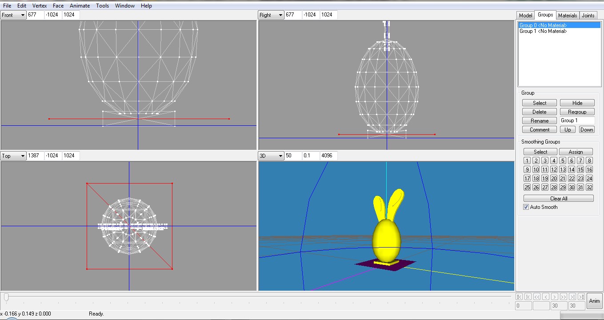Click the yellow bunny egg model in 3D view
Screen dimensions: 604x320
click(x=387, y=240)
